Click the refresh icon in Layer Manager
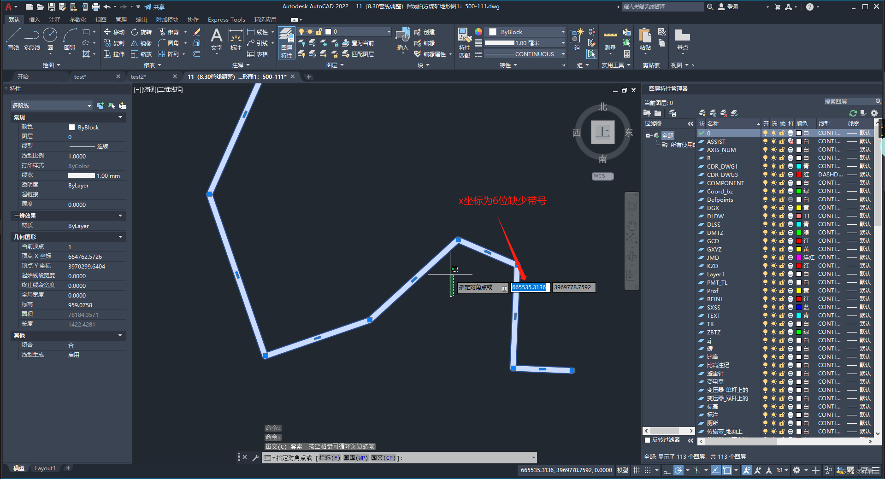The height and width of the screenshot is (479, 885). 853,113
